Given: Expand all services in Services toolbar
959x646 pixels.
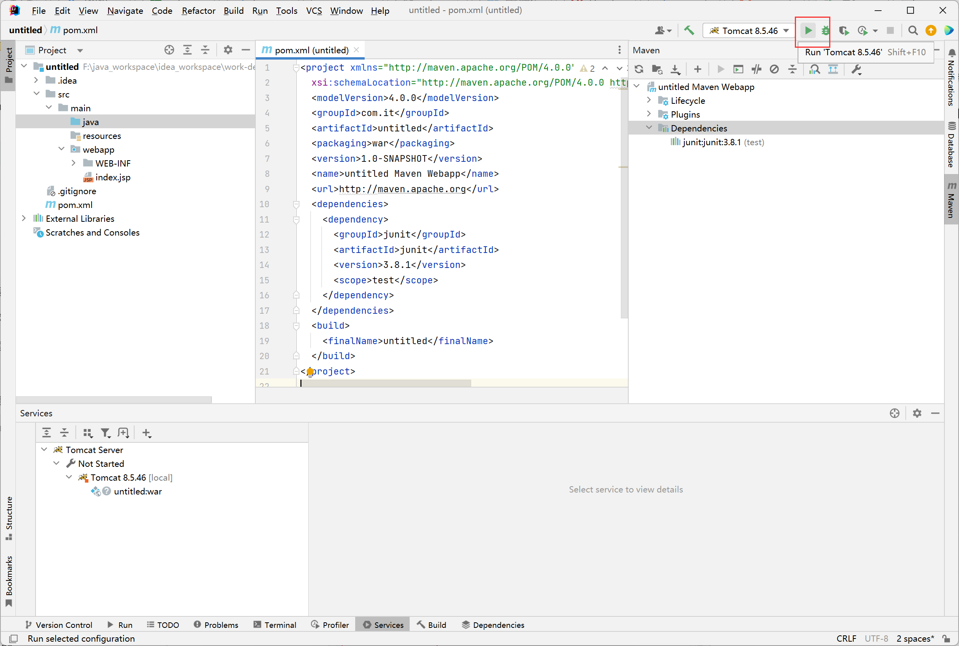Looking at the screenshot, I should [46, 433].
